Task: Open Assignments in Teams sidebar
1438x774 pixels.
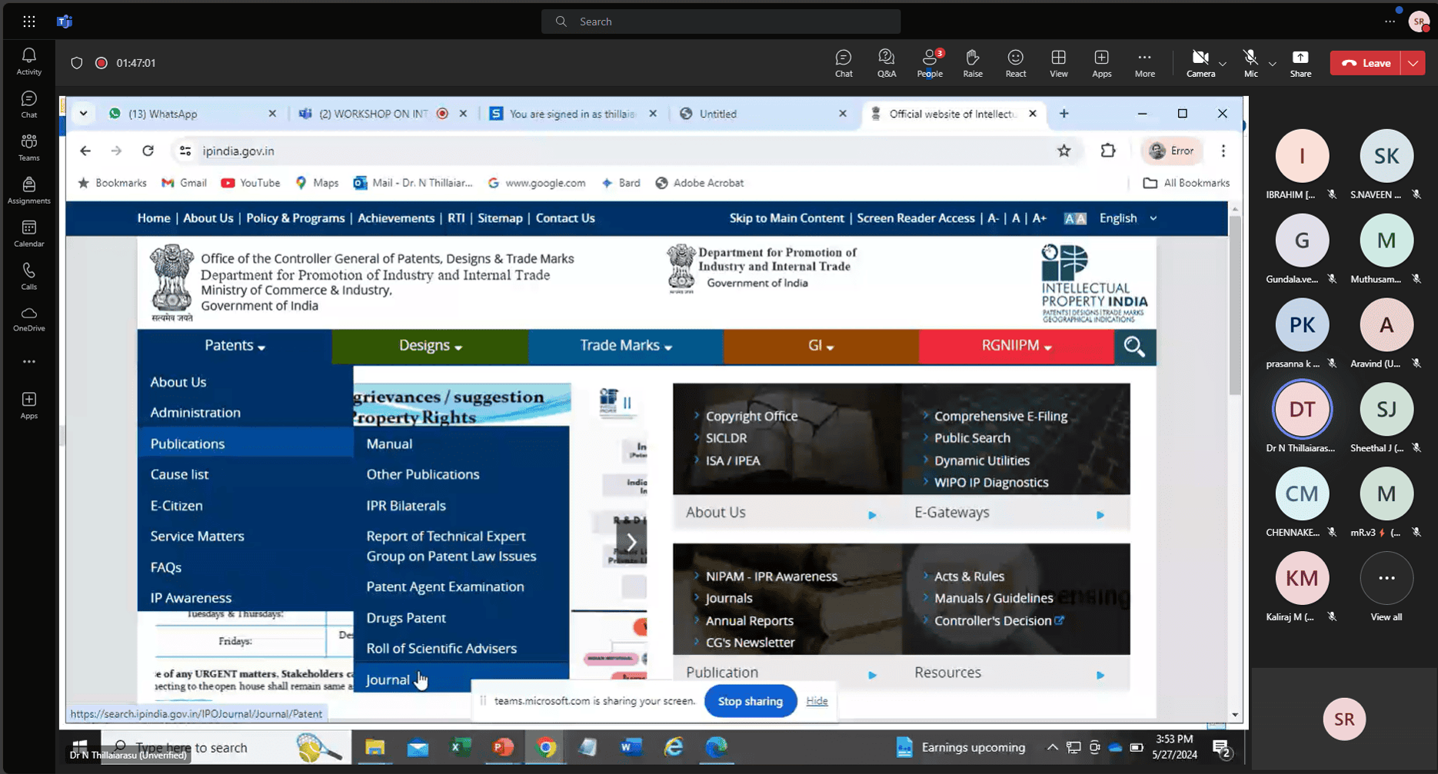Action: [28, 191]
